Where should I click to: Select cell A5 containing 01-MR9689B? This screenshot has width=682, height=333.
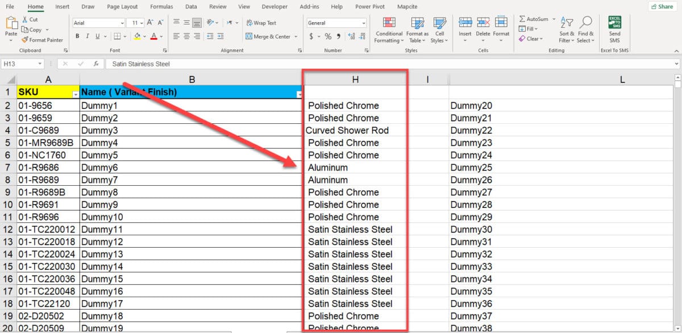pyautogui.click(x=48, y=143)
